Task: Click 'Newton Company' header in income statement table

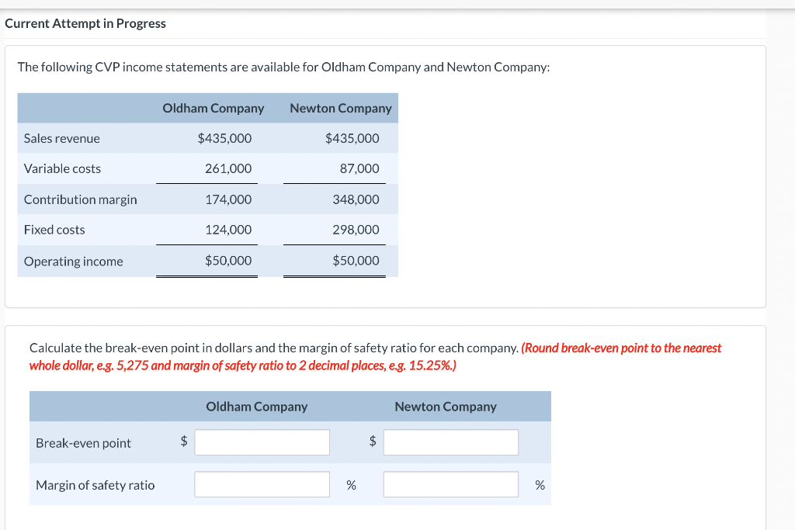Action: (x=341, y=109)
